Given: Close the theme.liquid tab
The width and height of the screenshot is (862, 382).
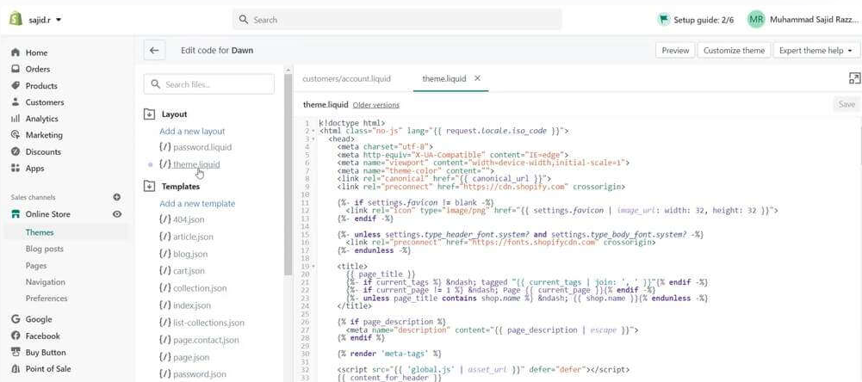Looking at the screenshot, I should point(477,78).
